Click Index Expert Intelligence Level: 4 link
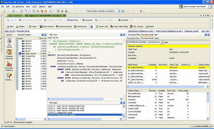The height and width of the screenshot is (129, 214). 169,31
